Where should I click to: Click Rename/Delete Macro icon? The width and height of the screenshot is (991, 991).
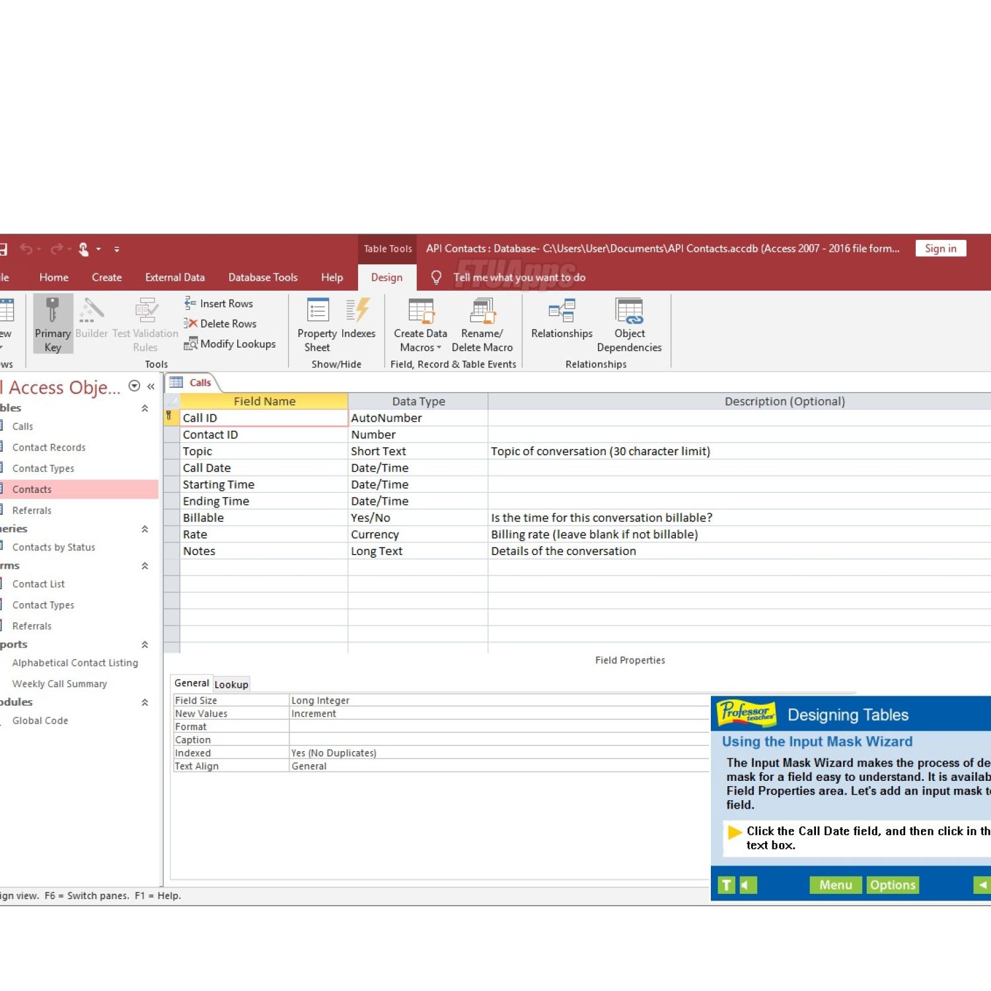(x=482, y=311)
